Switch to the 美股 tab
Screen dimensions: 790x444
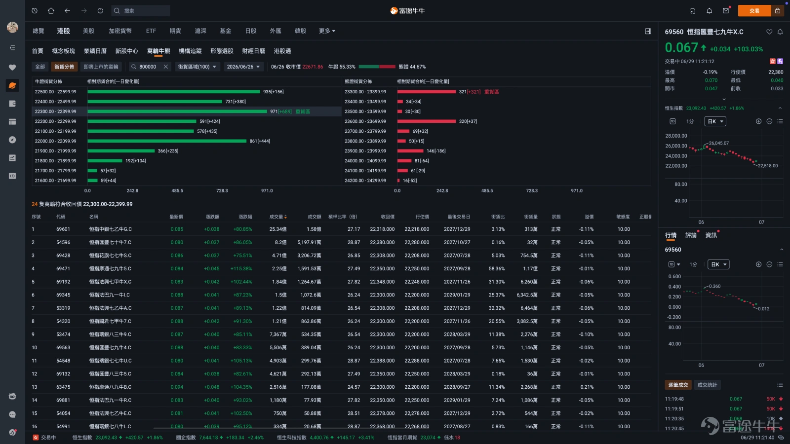[88, 31]
